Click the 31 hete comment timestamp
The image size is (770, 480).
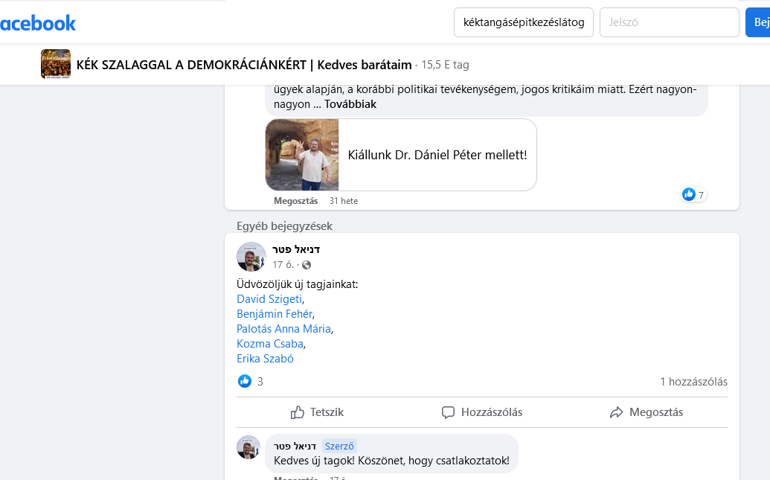(344, 201)
